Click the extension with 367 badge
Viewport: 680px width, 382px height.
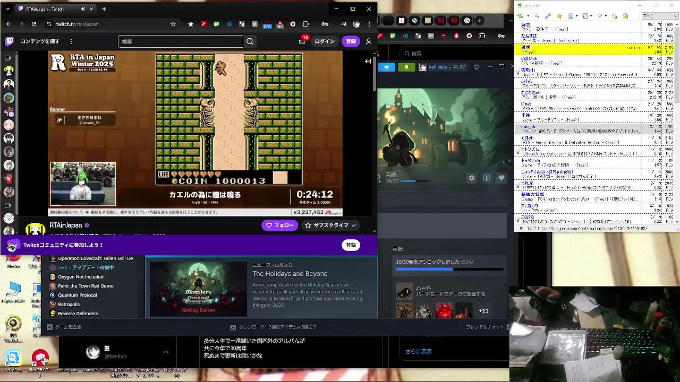coord(280,24)
